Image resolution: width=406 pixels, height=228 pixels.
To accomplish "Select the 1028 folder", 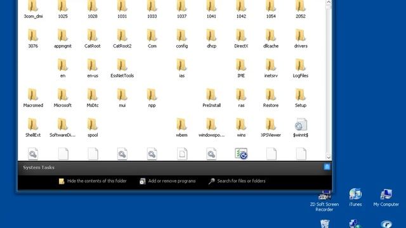I will (x=93, y=9).
